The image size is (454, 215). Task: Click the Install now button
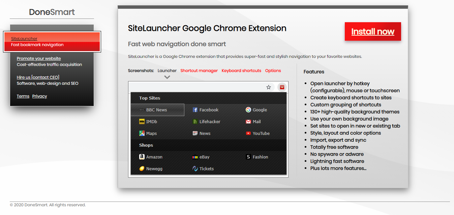pos(373,31)
